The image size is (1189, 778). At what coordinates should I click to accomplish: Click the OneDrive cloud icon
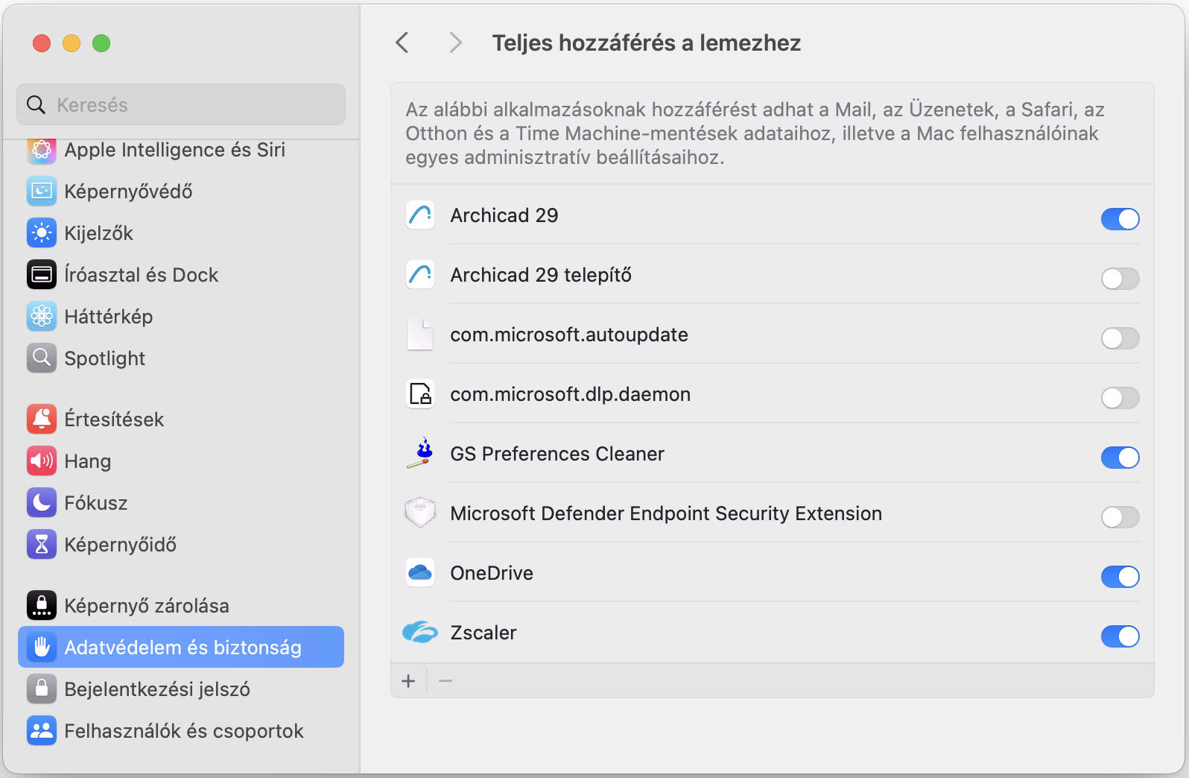point(420,573)
